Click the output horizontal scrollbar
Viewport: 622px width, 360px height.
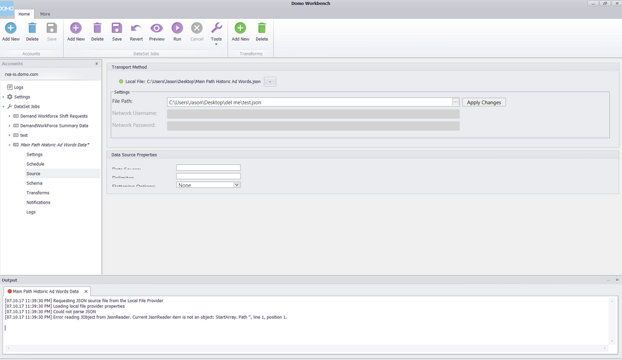tap(306, 348)
